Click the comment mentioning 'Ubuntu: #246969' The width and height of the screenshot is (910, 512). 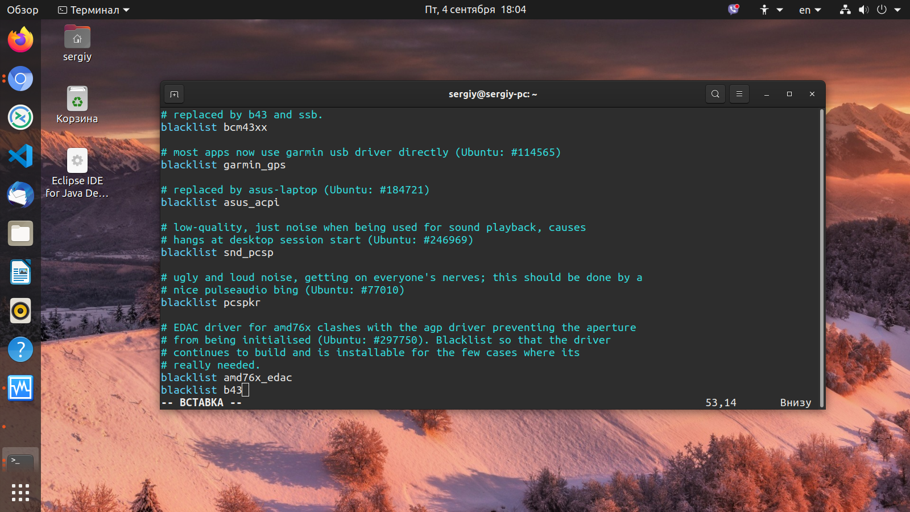point(317,240)
